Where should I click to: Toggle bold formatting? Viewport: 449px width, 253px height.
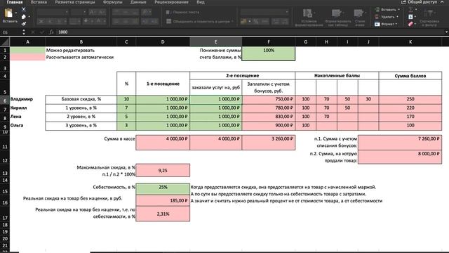click(x=41, y=21)
